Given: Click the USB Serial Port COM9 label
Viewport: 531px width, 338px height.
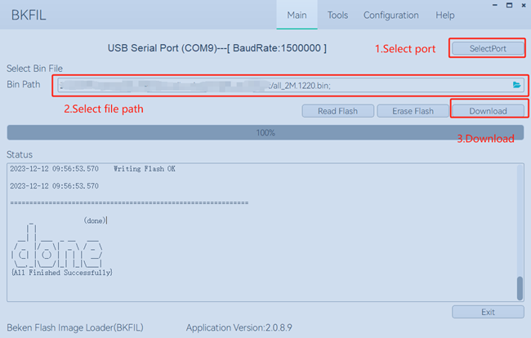Looking at the screenshot, I should pyautogui.click(x=217, y=48).
